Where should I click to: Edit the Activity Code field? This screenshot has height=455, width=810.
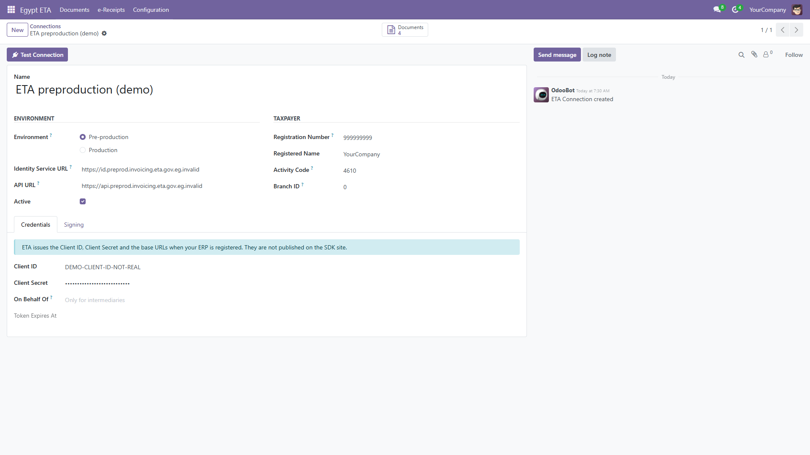pos(430,171)
